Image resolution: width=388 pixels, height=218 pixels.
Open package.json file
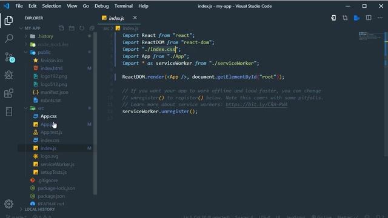coord(51,196)
